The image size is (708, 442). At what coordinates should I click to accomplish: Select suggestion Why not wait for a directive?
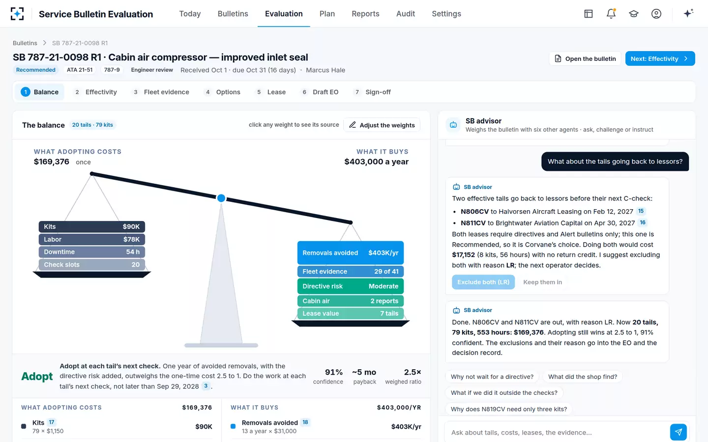click(492, 377)
